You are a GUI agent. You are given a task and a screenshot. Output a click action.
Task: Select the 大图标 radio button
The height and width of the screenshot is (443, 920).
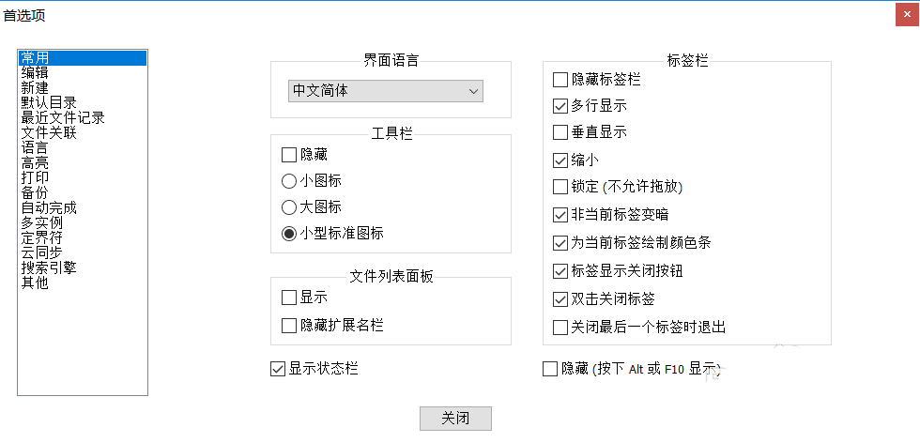289,206
